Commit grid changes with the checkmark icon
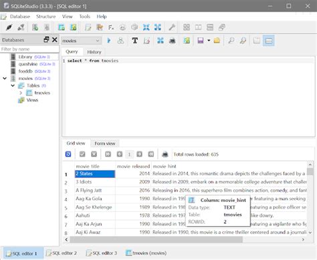 82,154
